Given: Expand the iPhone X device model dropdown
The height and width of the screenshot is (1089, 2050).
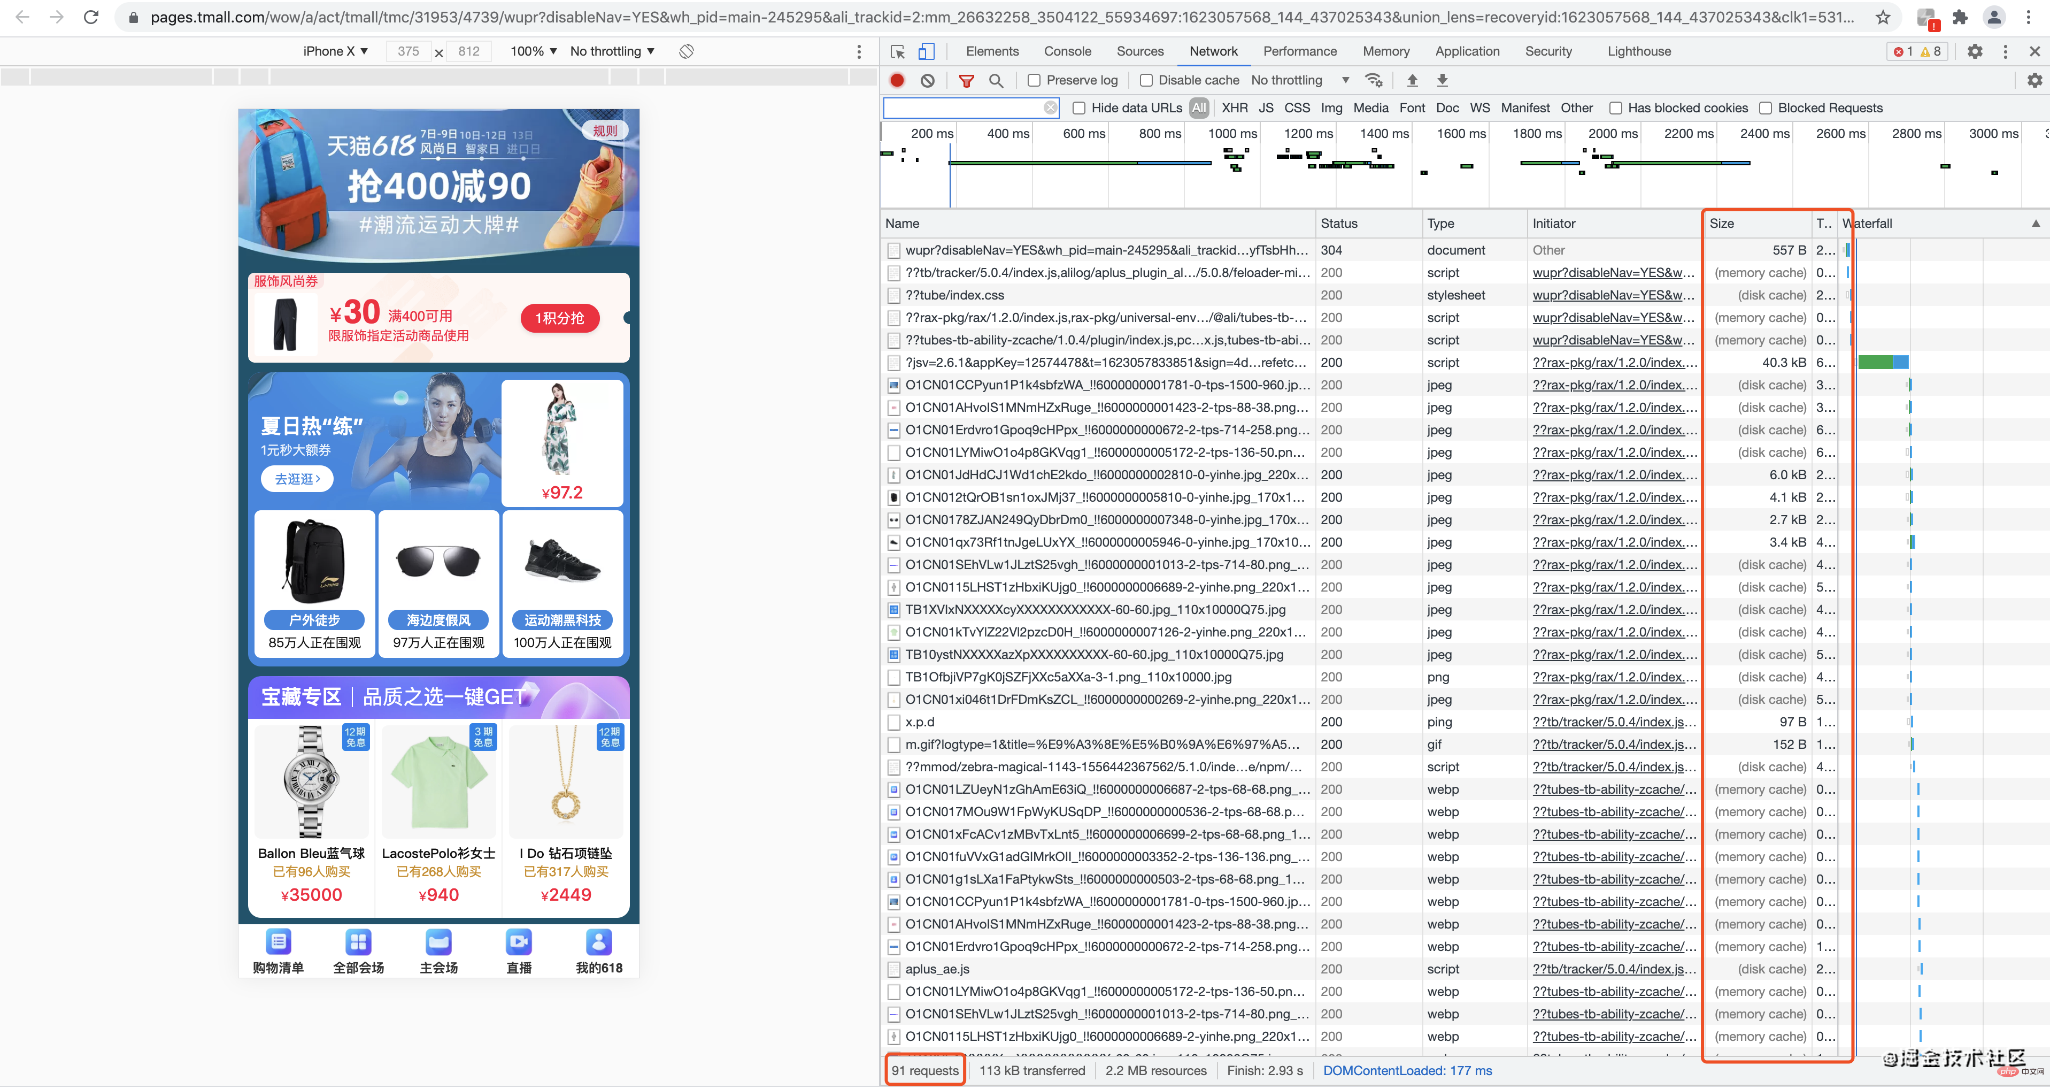Looking at the screenshot, I should pyautogui.click(x=336, y=50).
